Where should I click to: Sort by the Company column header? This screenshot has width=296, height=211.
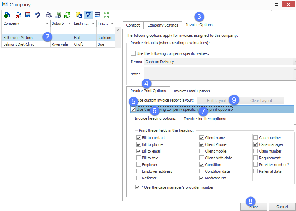tap(25, 23)
